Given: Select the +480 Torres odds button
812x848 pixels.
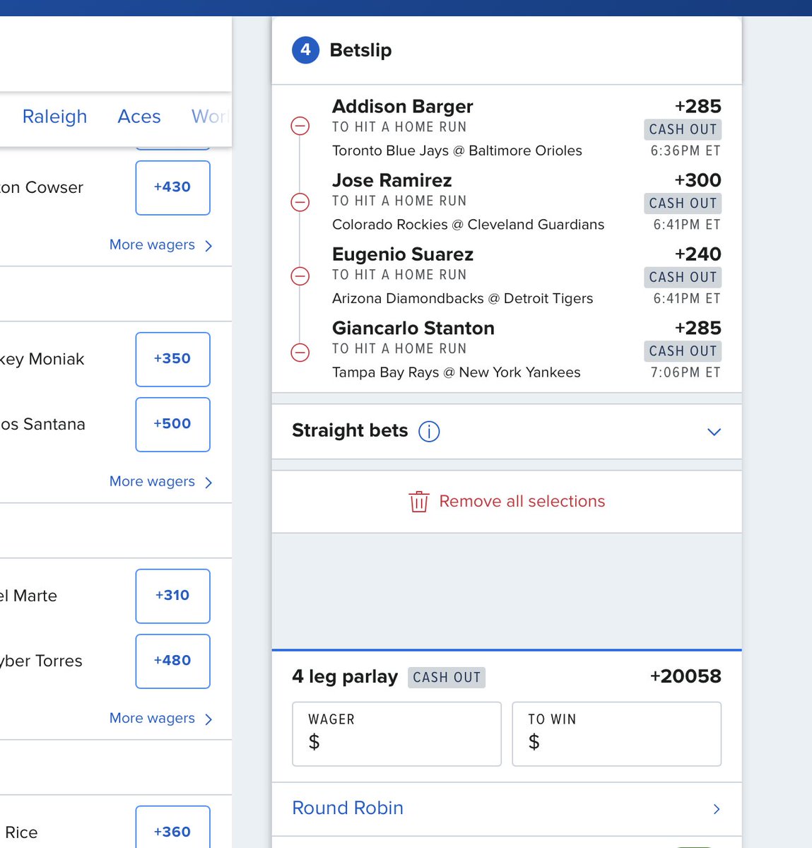Looking at the screenshot, I should [x=172, y=661].
